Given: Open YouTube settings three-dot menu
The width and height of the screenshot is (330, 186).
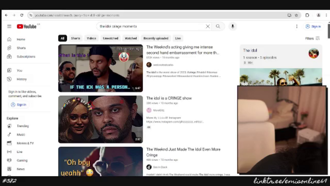Looking at the screenshot, I should [297, 26].
